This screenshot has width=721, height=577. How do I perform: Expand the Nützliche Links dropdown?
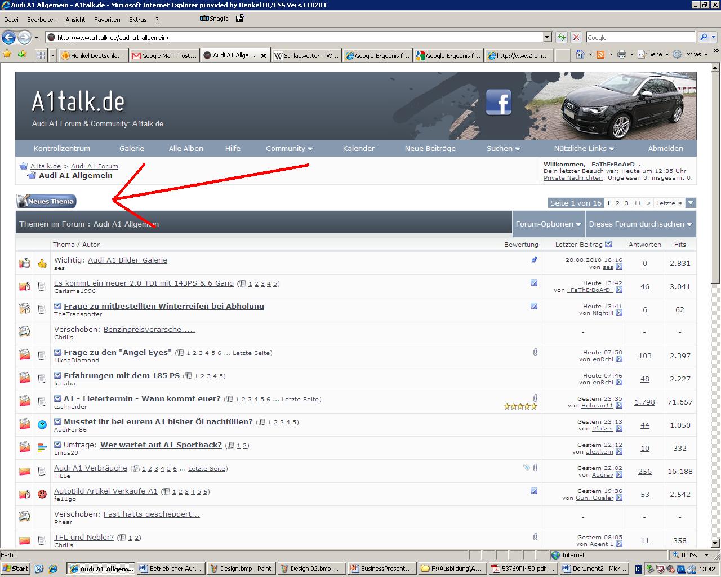point(584,148)
